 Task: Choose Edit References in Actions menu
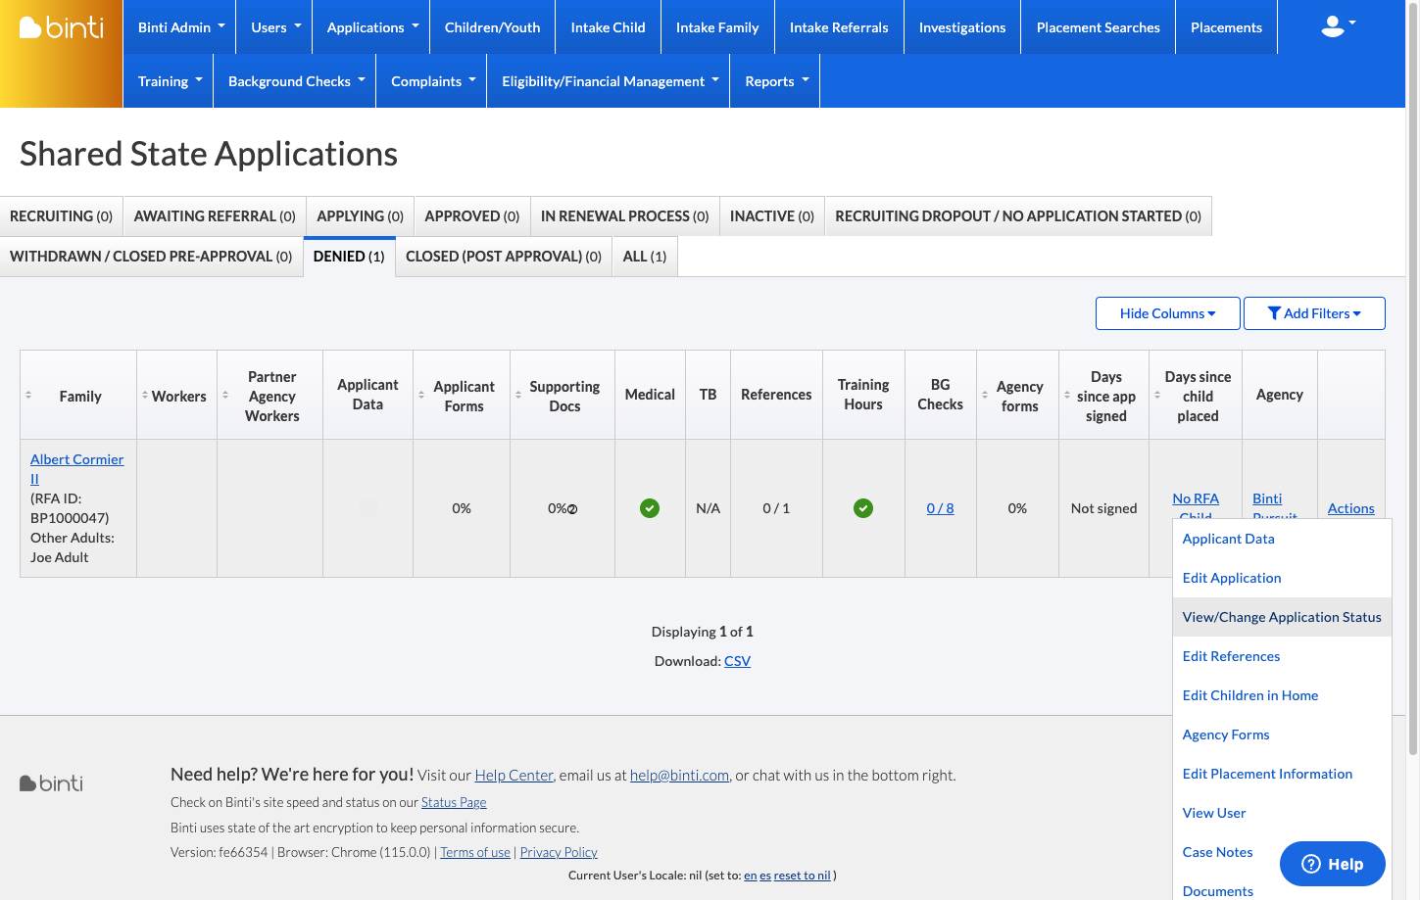(1282, 656)
